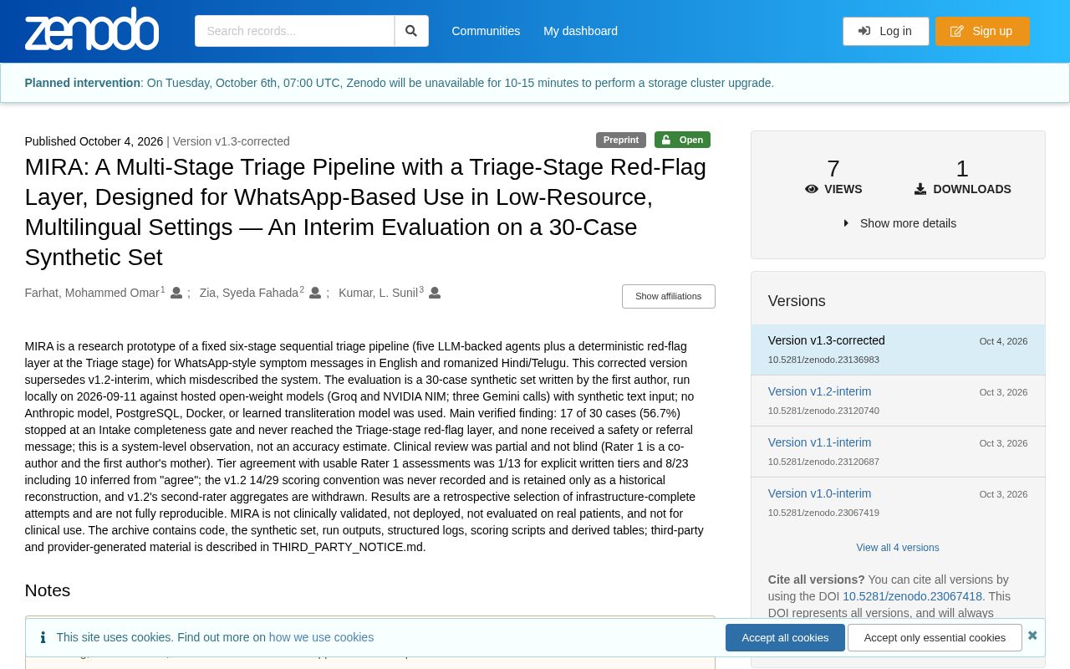Select Version v1.3-corrected entry
1070x669 pixels.
898,350
